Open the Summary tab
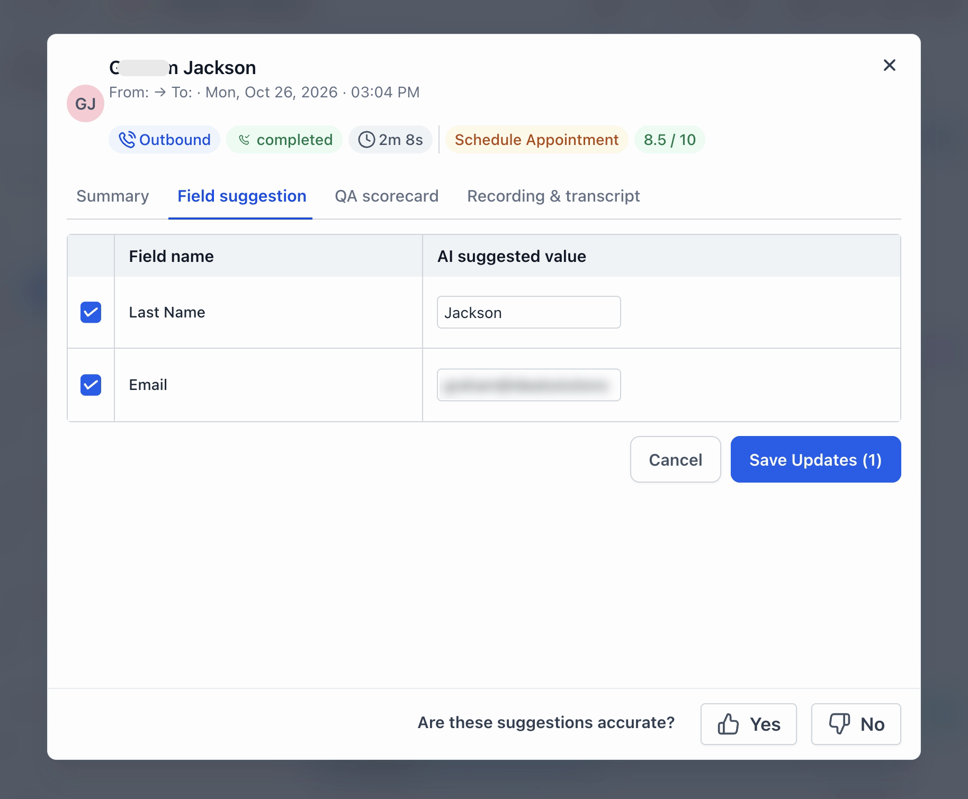This screenshot has height=799, width=968. (113, 196)
